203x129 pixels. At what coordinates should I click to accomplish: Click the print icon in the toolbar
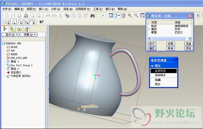click(26, 16)
